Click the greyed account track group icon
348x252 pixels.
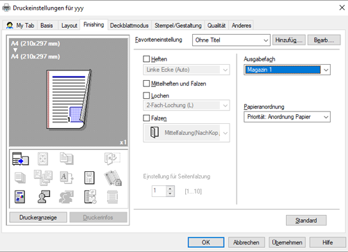[x=66, y=197]
